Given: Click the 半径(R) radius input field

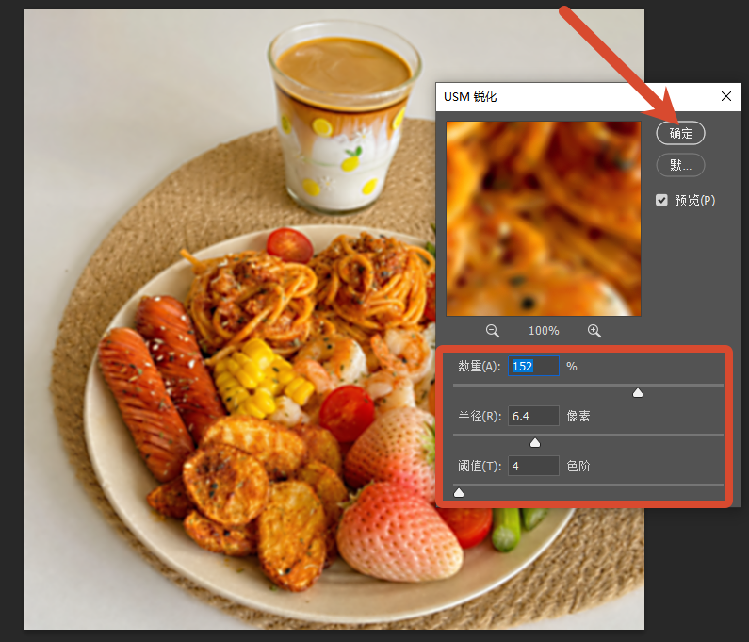Looking at the screenshot, I should pos(533,416).
